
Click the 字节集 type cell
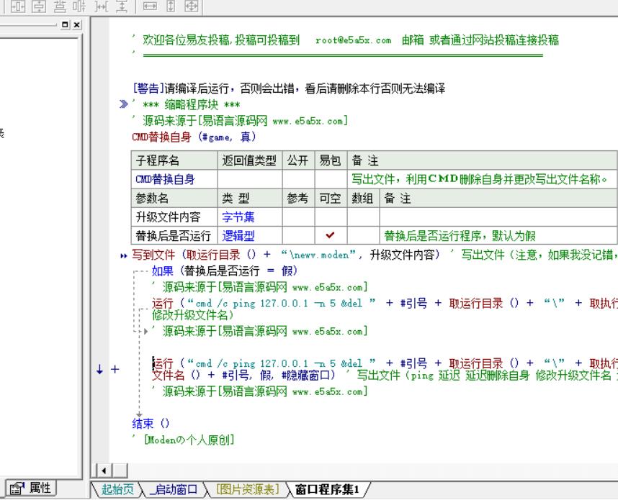click(250, 217)
